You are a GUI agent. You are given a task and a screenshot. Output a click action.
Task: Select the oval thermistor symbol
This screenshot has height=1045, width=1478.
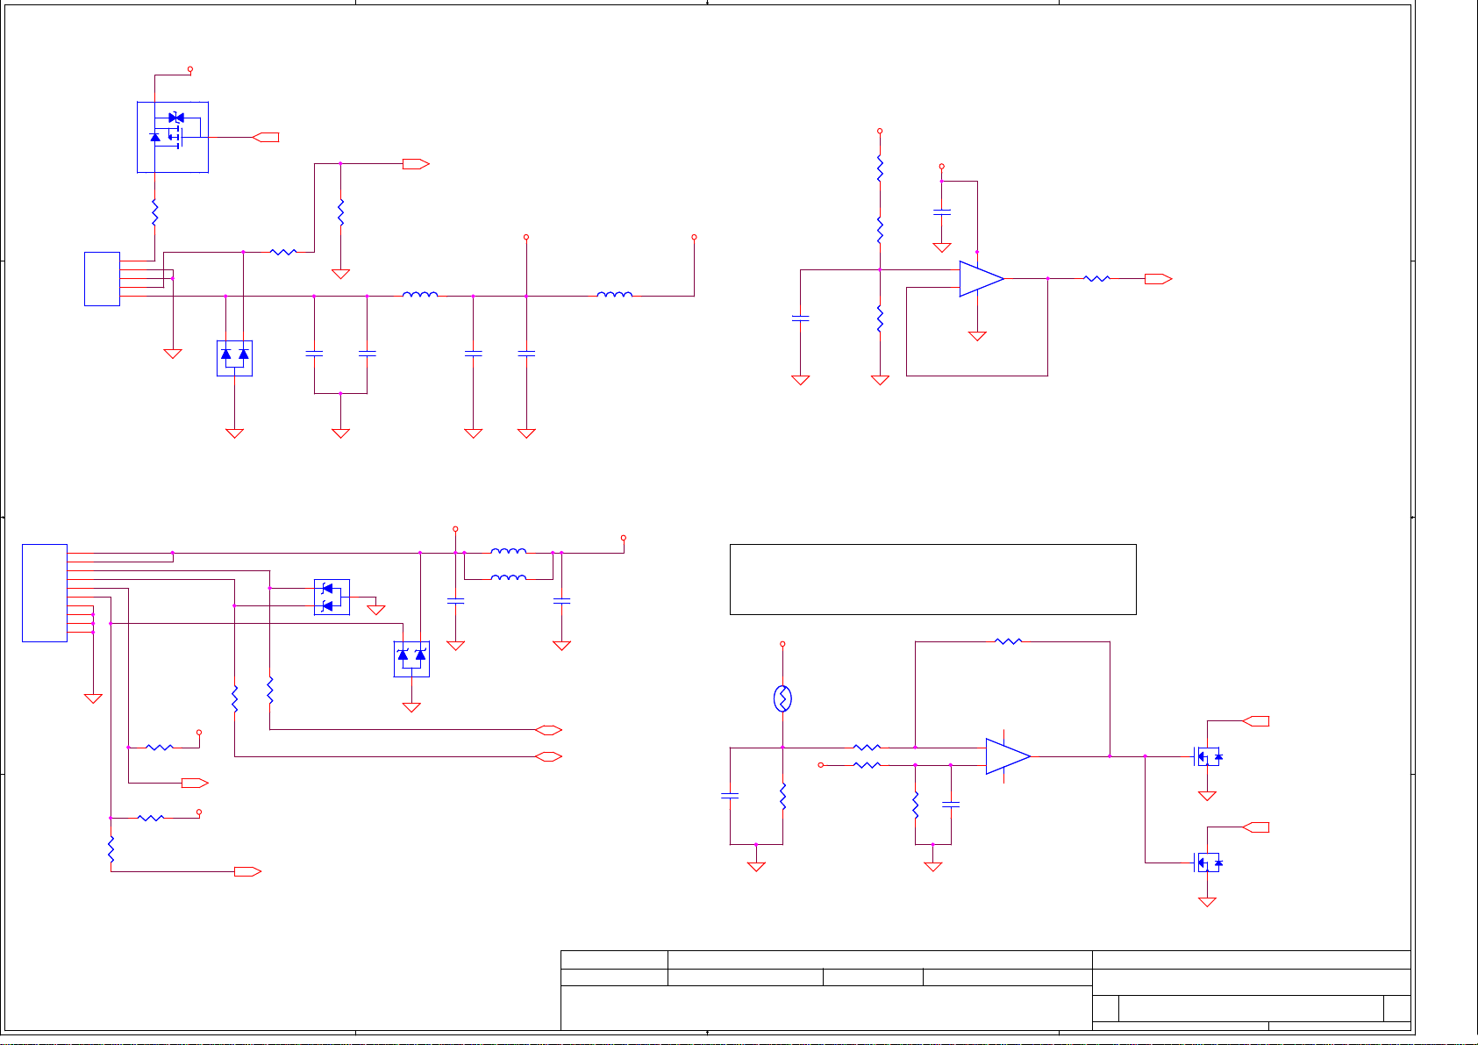point(782,698)
